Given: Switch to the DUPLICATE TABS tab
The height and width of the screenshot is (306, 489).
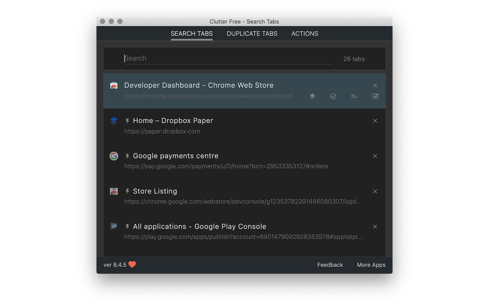Looking at the screenshot, I should click(252, 34).
